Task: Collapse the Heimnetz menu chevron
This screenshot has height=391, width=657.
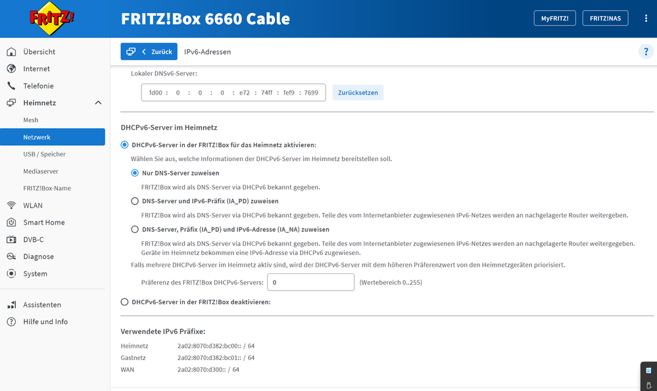Action: pos(98,103)
